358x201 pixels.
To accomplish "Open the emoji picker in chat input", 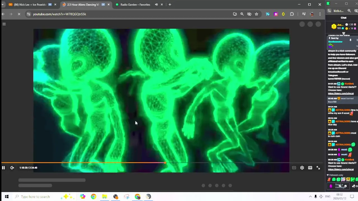I will click(x=345, y=186).
